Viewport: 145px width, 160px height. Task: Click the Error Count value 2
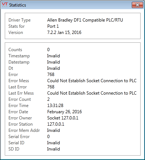click(48, 99)
